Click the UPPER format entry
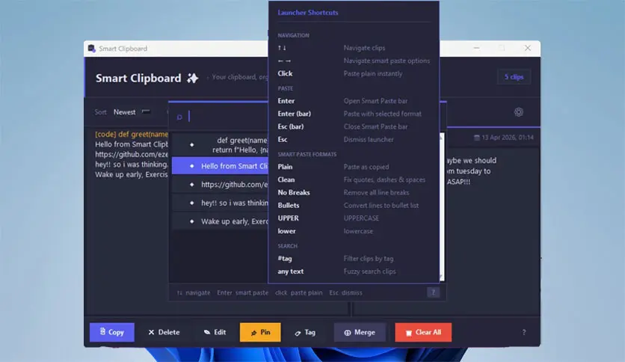The width and height of the screenshot is (625, 362). pos(288,218)
